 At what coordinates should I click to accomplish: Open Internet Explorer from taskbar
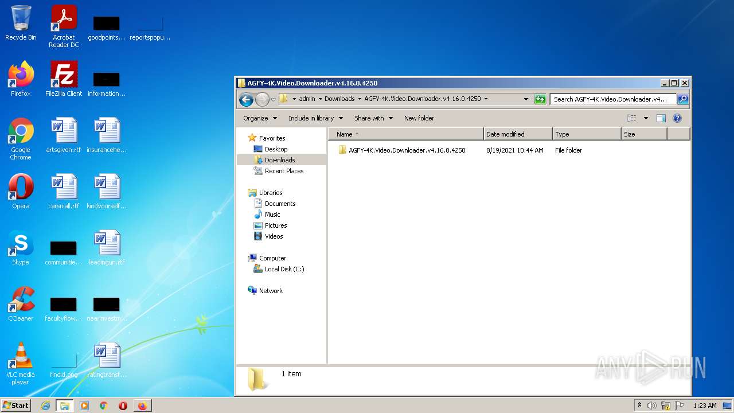point(46,406)
